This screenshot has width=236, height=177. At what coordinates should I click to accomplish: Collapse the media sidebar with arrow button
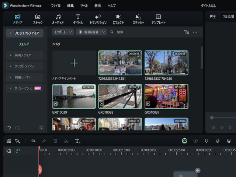click(41, 128)
